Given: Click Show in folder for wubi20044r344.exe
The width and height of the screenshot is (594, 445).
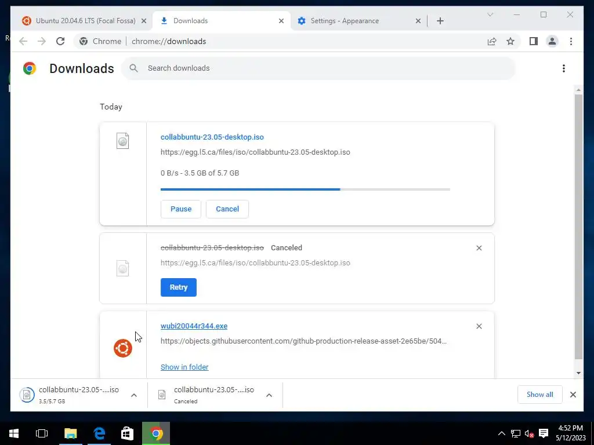Looking at the screenshot, I should tap(184, 367).
